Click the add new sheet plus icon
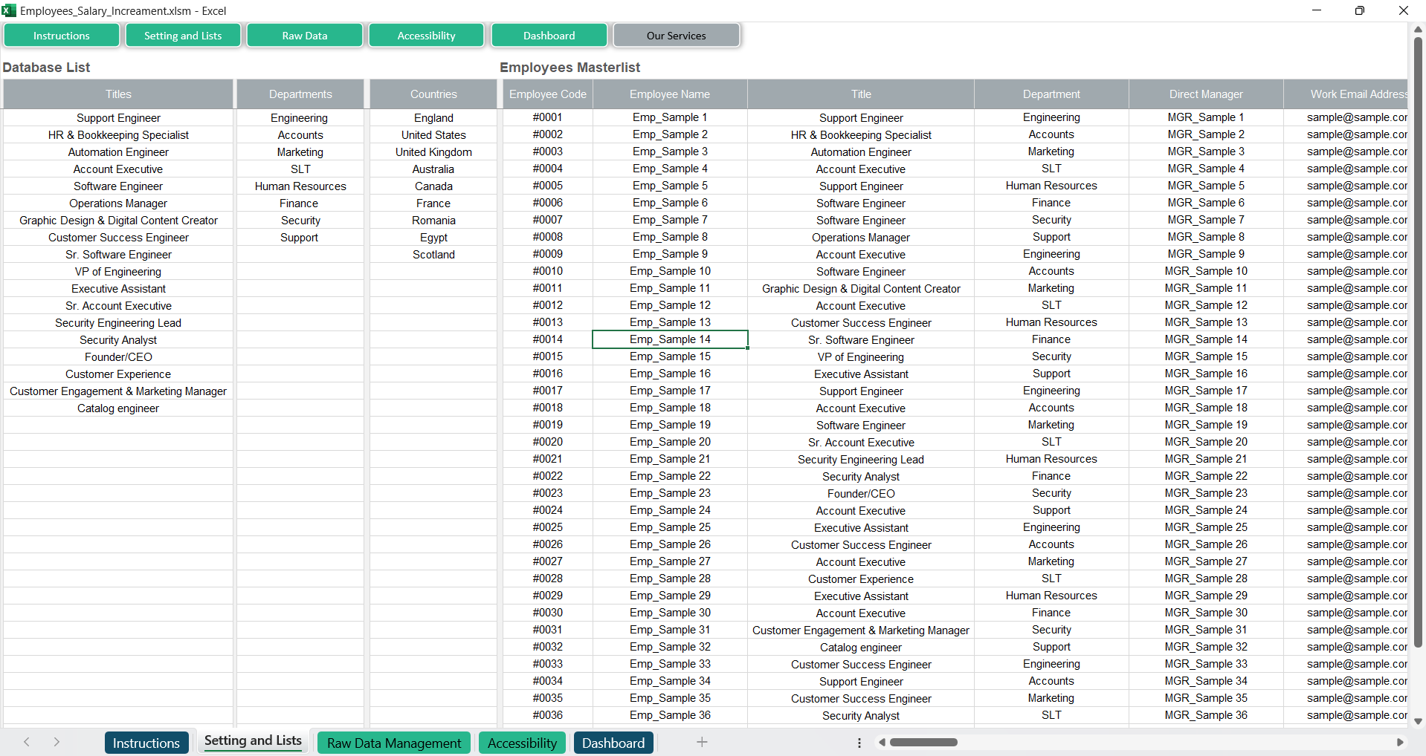 click(701, 742)
